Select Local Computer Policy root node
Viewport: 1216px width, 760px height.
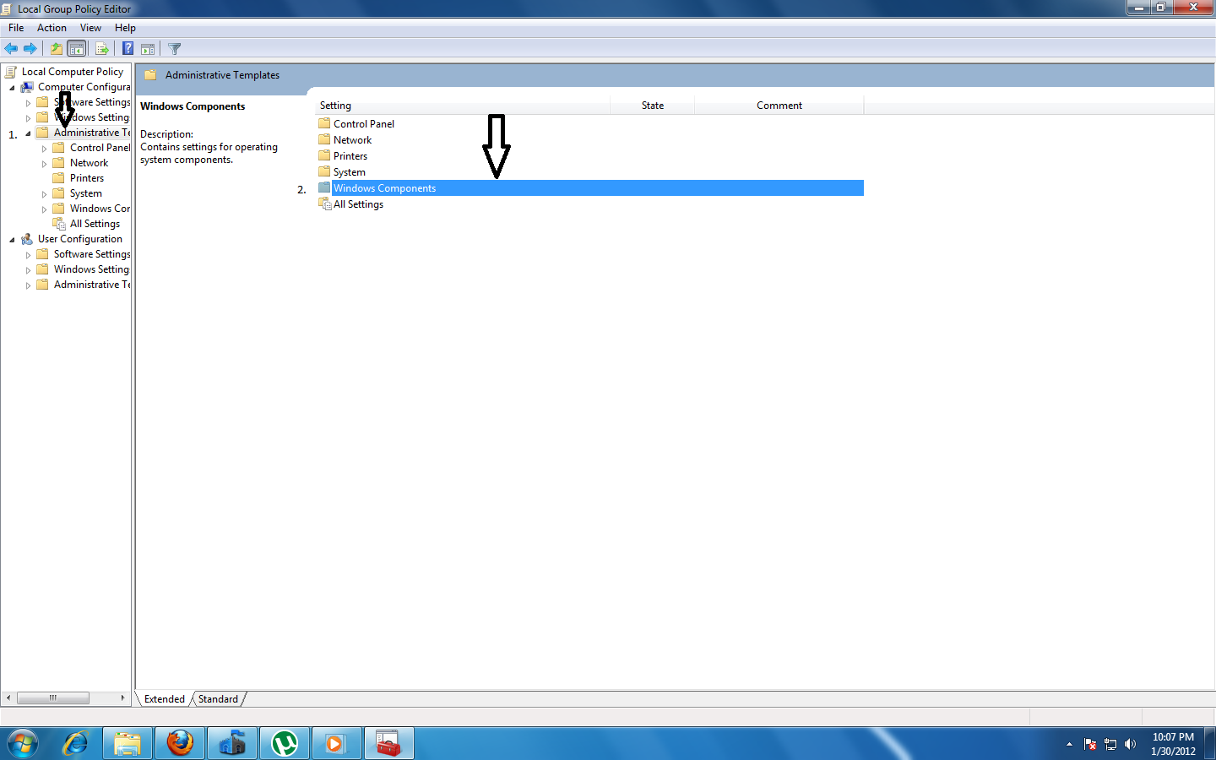[x=73, y=72]
